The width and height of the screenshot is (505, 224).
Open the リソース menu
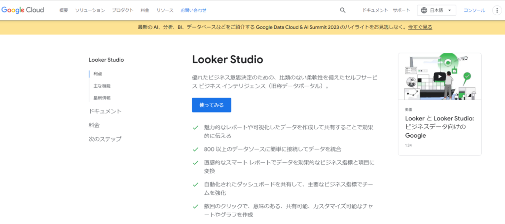(x=165, y=10)
